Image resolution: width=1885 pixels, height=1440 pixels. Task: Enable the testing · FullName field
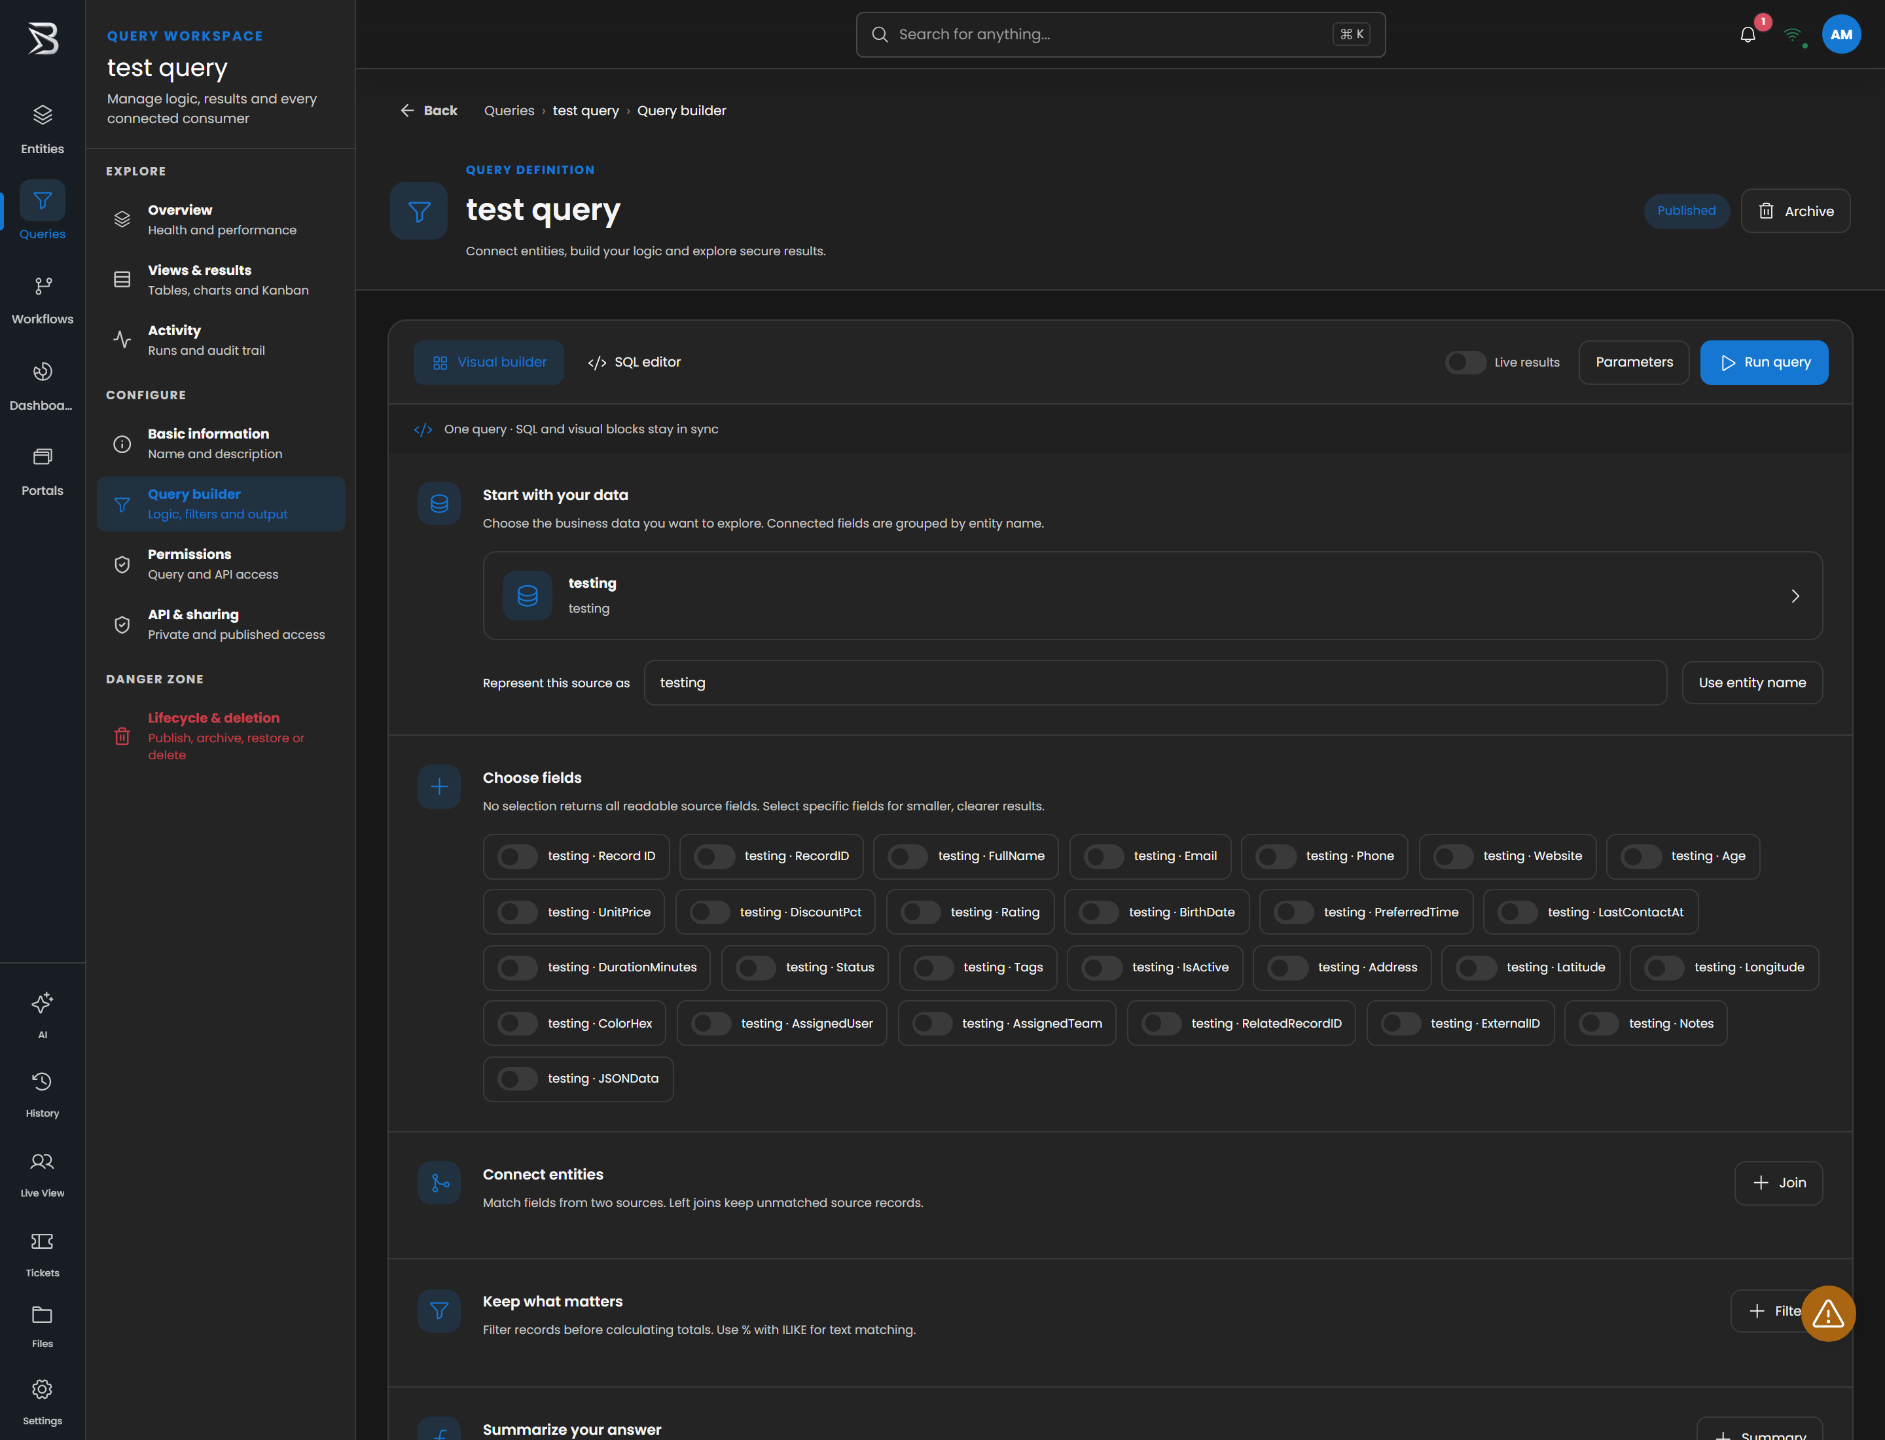click(x=907, y=855)
